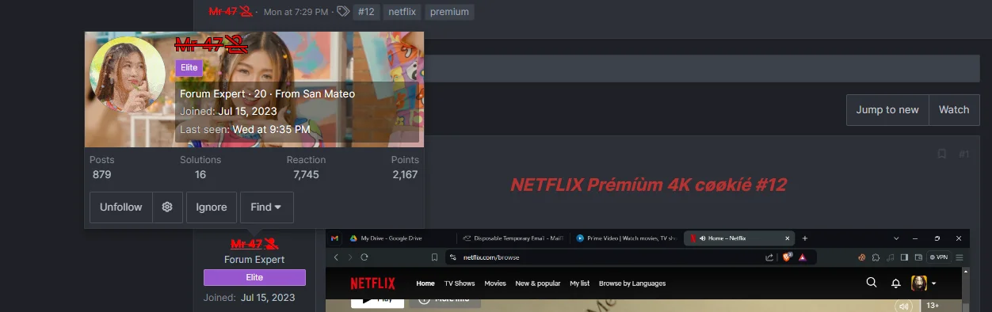
Task: Click the Points value 2,167
Action: pos(405,174)
